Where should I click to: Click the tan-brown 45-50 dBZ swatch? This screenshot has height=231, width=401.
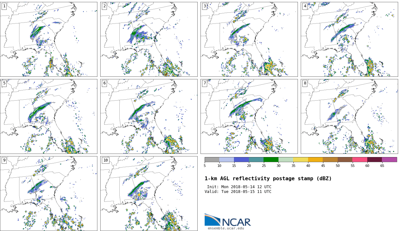[x=330, y=160]
